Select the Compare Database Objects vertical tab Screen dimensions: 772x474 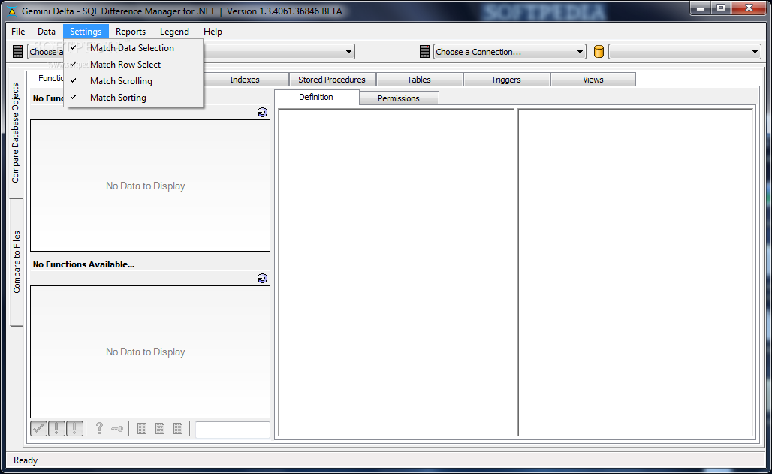click(16, 133)
